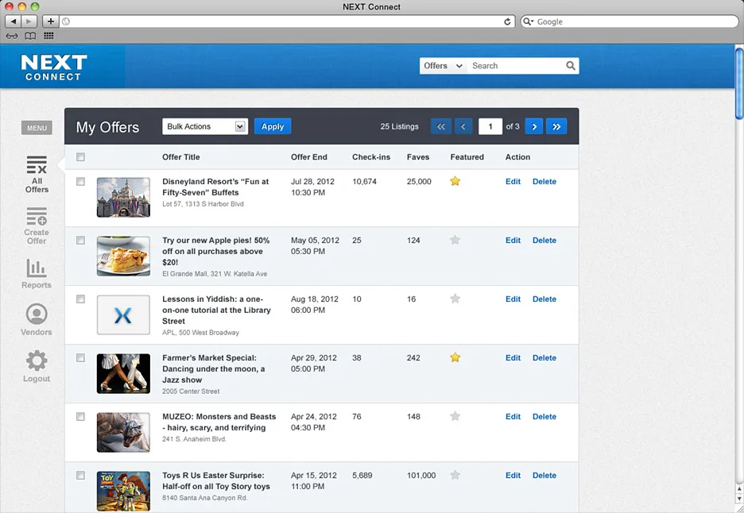Click the header Search text field

516,66
